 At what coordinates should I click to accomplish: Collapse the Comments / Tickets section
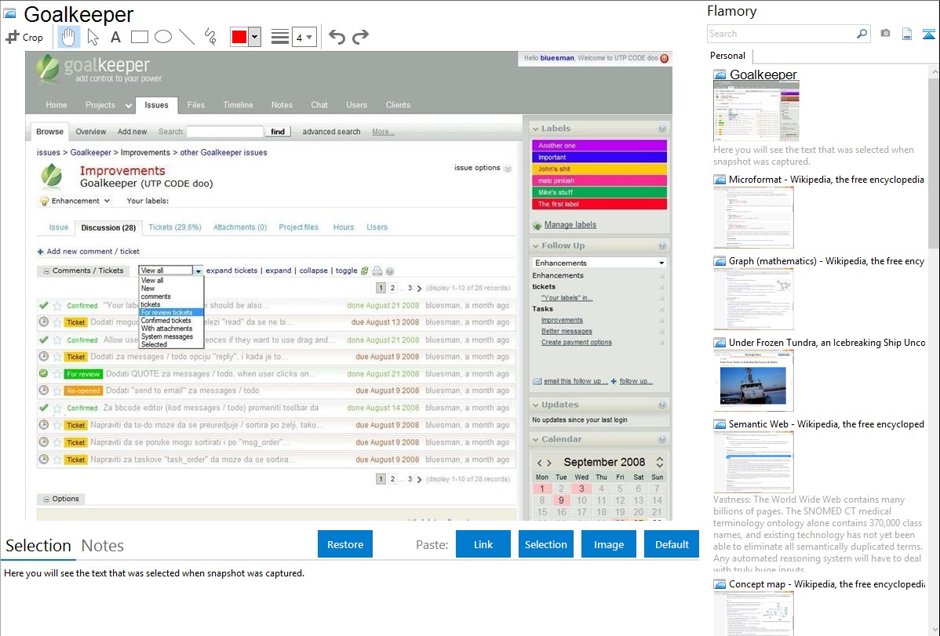(x=46, y=271)
